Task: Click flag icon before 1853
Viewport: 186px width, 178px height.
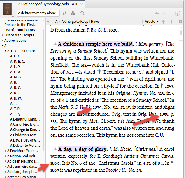Action: [x=163, y=85]
